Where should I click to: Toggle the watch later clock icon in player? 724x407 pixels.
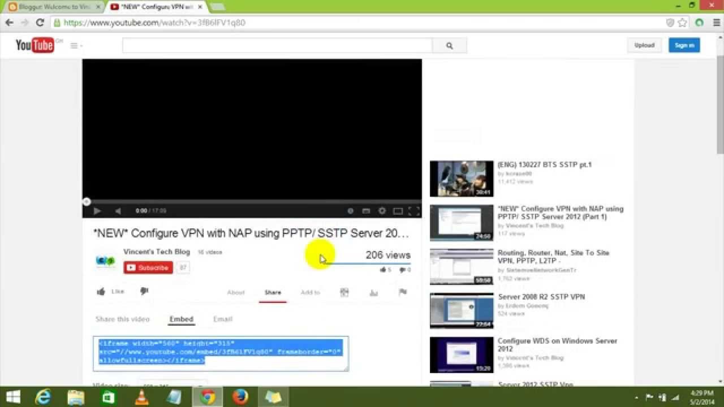tap(350, 211)
